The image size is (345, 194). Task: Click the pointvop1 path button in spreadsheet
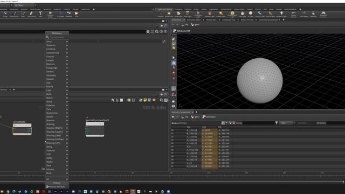pyautogui.click(x=209, y=117)
